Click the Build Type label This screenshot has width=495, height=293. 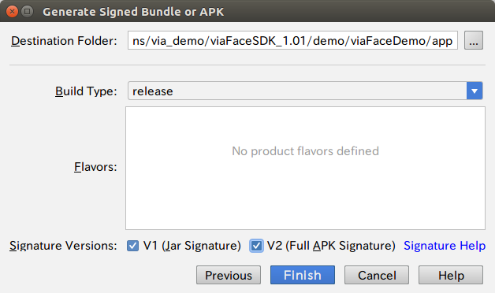point(86,91)
